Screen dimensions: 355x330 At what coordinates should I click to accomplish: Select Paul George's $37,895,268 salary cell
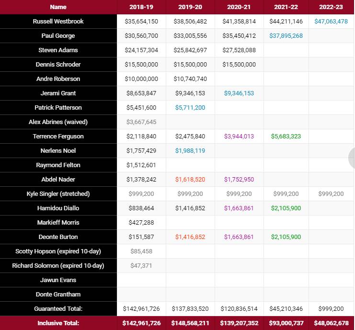click(286, 36)
